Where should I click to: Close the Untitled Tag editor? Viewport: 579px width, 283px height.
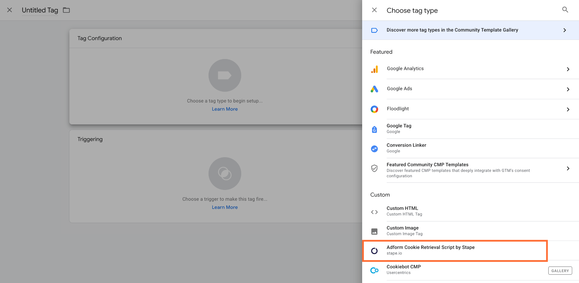(x=10, y=10)
